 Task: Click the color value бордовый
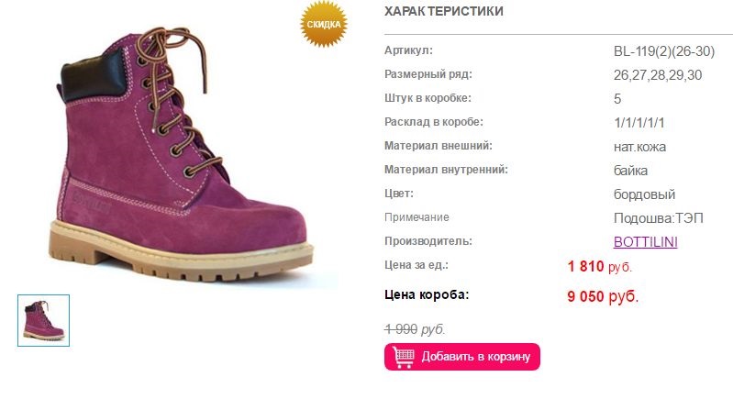click(x=644, y=194)
